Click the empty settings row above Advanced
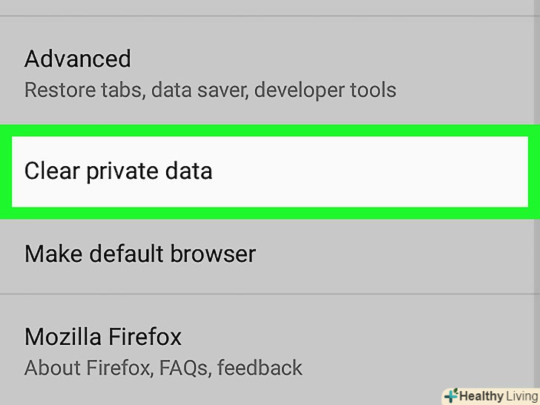 point(270,7)
